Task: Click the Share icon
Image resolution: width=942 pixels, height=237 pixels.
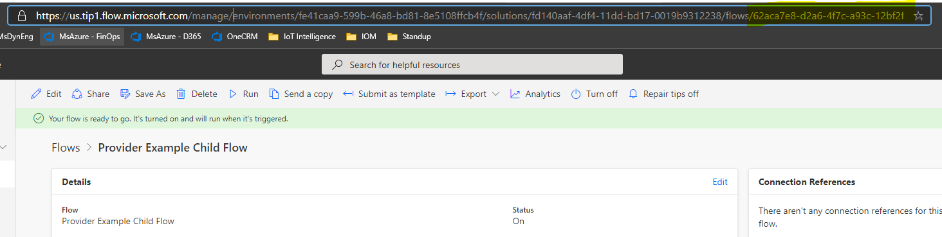Action: pyautogui.click(x=77, y=94)
